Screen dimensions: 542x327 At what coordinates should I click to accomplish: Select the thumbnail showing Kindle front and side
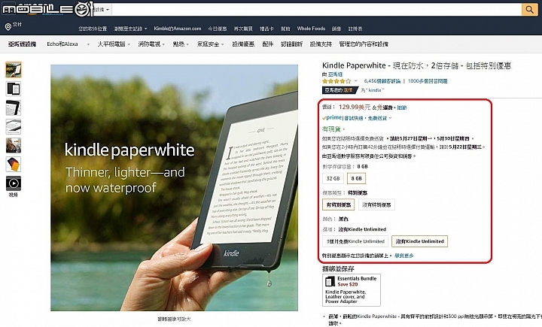point(13,89)
